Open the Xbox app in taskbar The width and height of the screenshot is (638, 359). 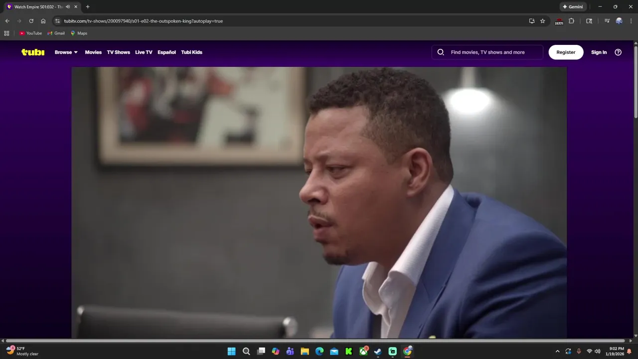pos(363,352)
